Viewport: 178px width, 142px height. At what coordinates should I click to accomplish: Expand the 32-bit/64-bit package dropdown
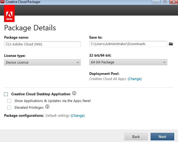[128, 62]
